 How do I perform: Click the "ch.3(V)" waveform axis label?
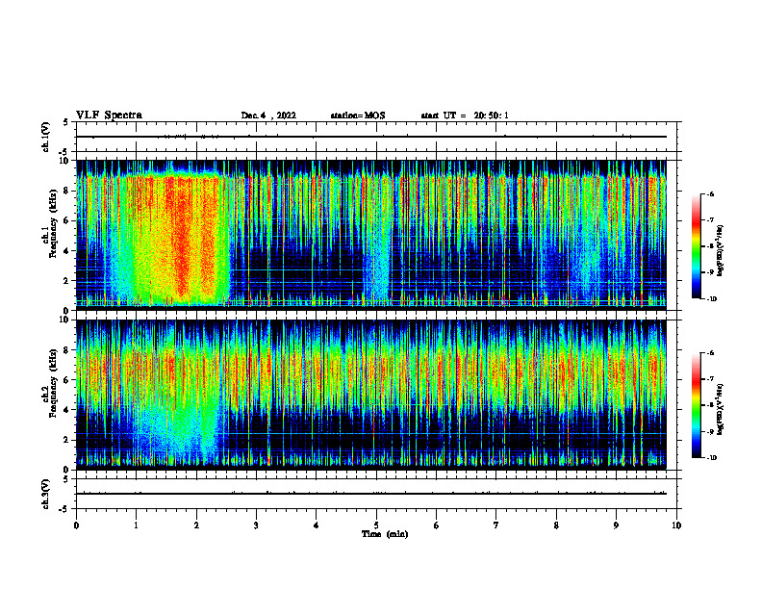(x=45, y=494)
